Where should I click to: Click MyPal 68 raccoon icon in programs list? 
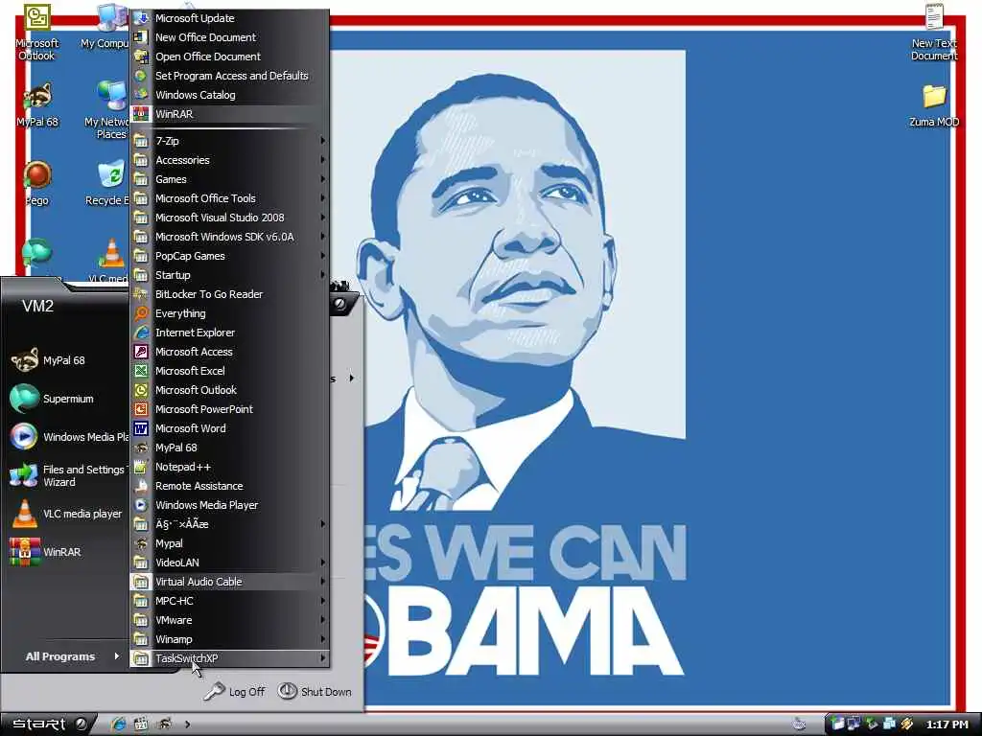(x=142, y=448)
